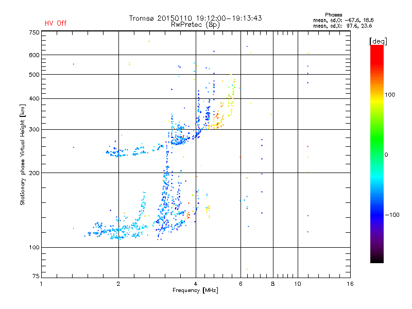Click the "Phases" heading text
412x309 pixels.
tap(333, 15)
